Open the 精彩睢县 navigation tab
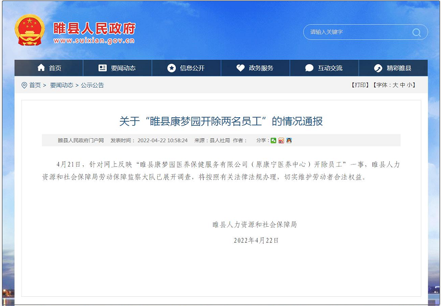 pos(393,68)
